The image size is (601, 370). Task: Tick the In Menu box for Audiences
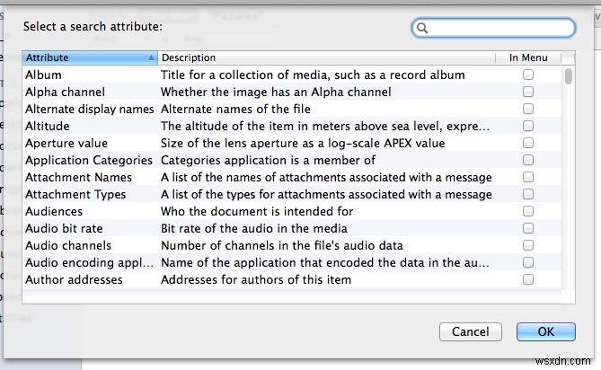(x=528, y=212)
